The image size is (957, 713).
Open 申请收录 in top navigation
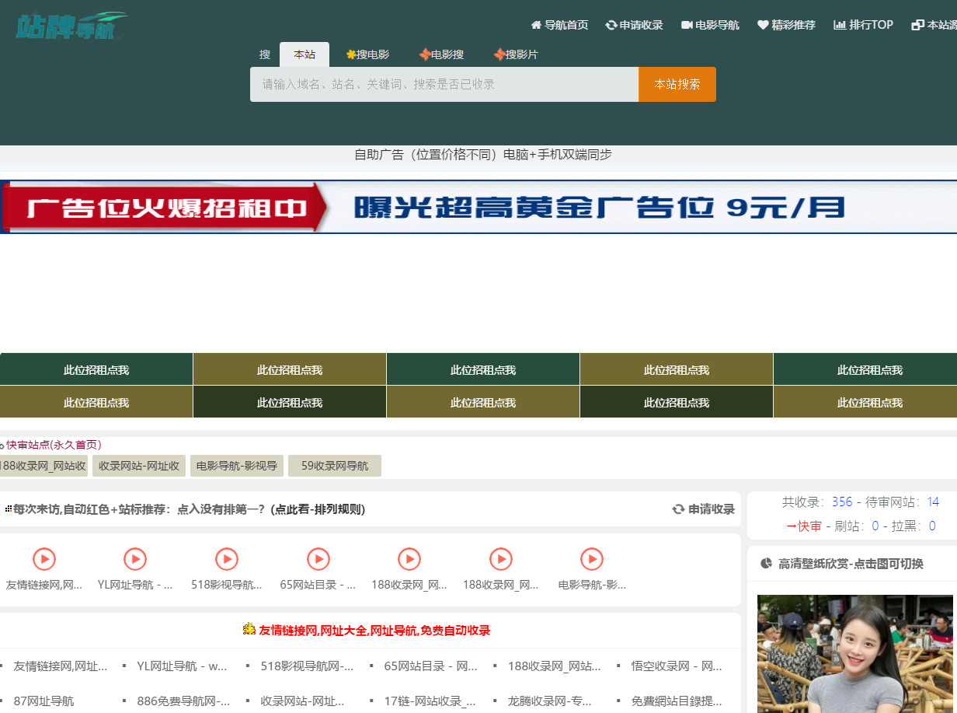[635, 25]
